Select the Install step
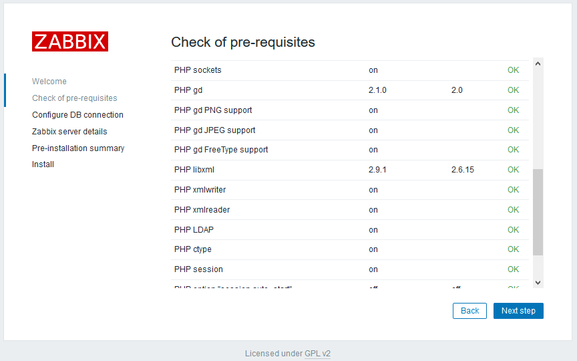577x361 pixels. [43, 164]
